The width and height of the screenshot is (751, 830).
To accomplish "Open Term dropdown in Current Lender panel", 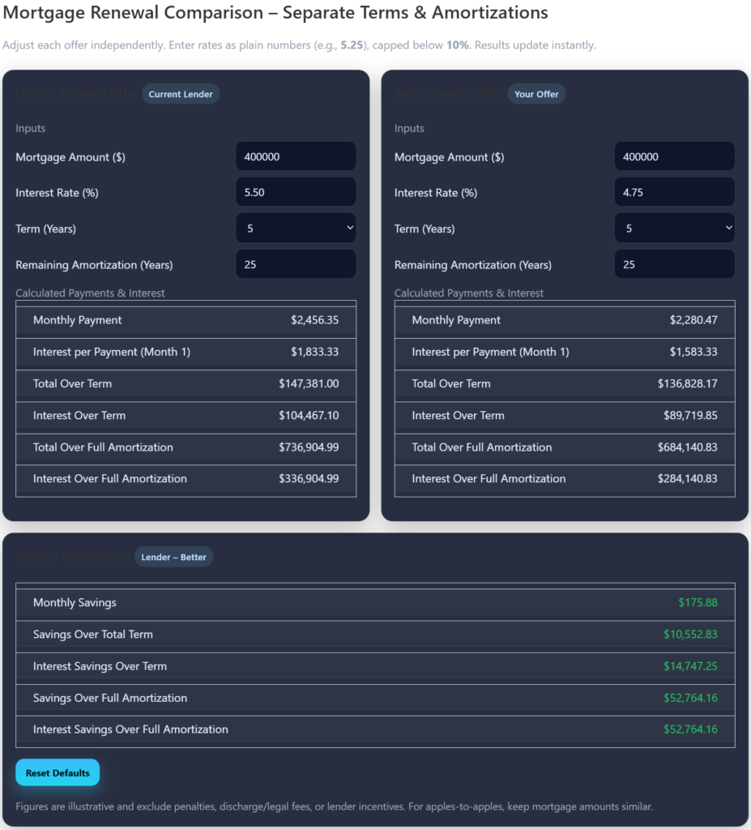I will point(295,229).
